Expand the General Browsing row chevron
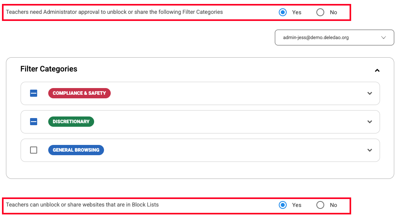Viewport: 399px width, 216px height. pos(370,150)
